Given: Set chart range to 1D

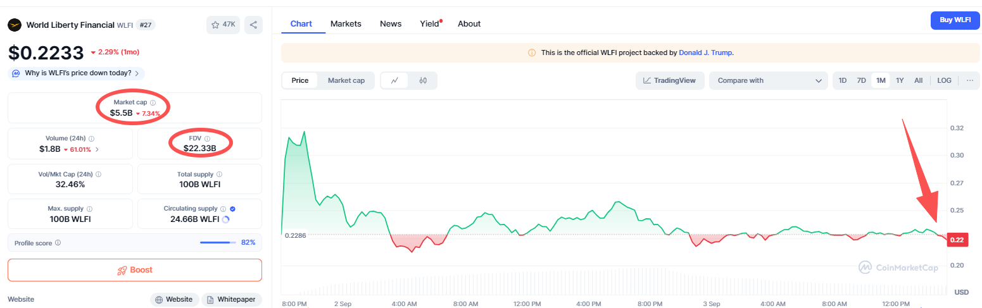Looking at the screenshot, I should click(x=843, y=80).
